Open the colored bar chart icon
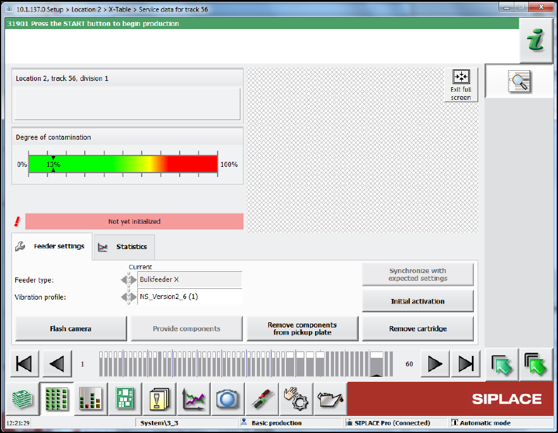The width and height of the screenshot is (558, 433). [x=90, y=399]
